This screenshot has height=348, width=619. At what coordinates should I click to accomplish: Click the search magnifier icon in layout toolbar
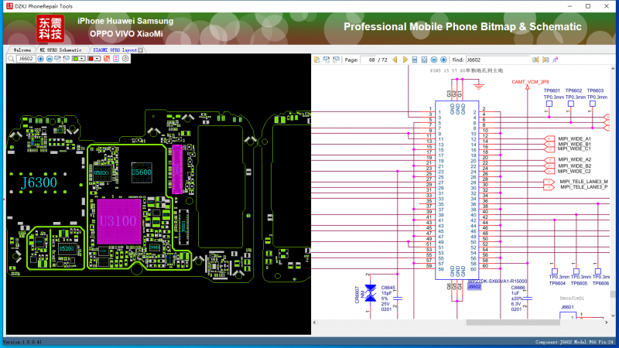click(x=11, y=59)
